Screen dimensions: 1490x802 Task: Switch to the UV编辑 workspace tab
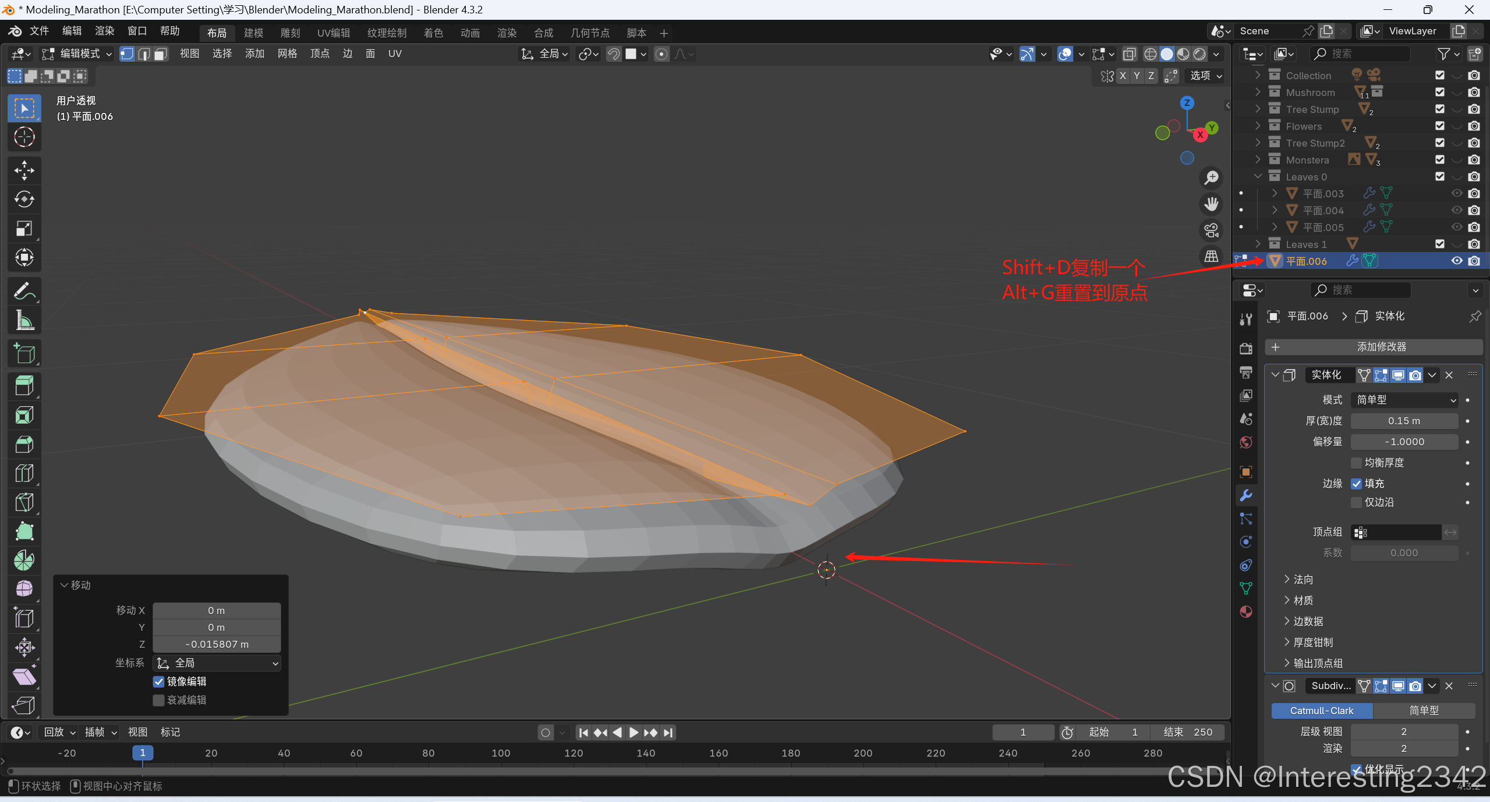point(334,33)
